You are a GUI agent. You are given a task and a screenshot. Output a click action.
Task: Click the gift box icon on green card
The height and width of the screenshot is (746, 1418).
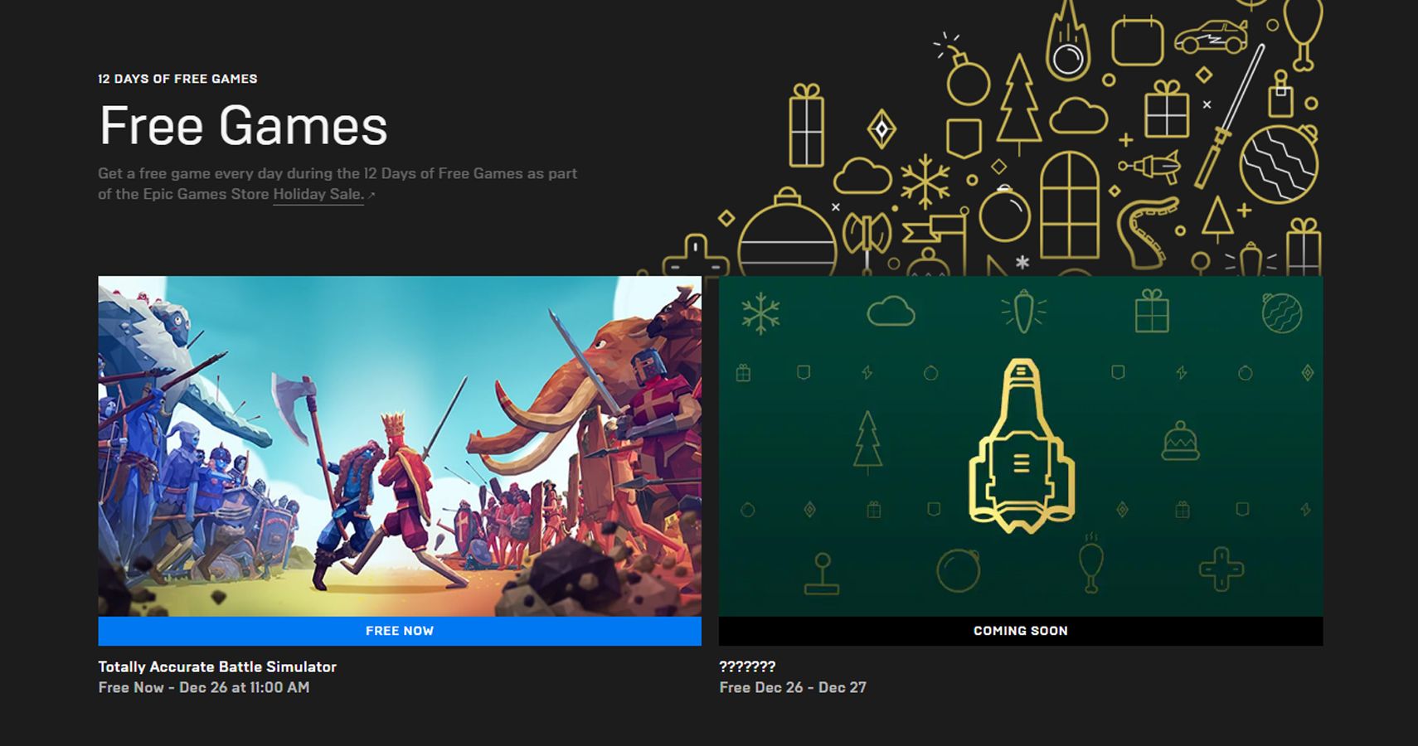pyautogui.click(x=1152, y=311)
